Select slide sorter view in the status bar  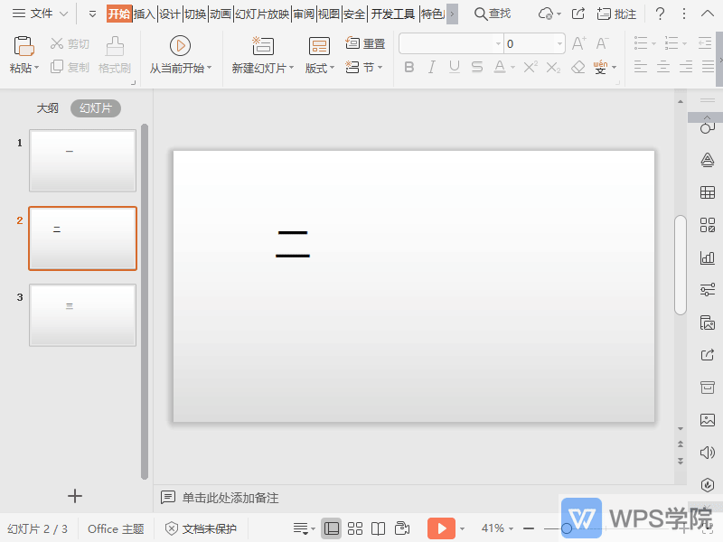pyautogui.click(x=355, y=528)
